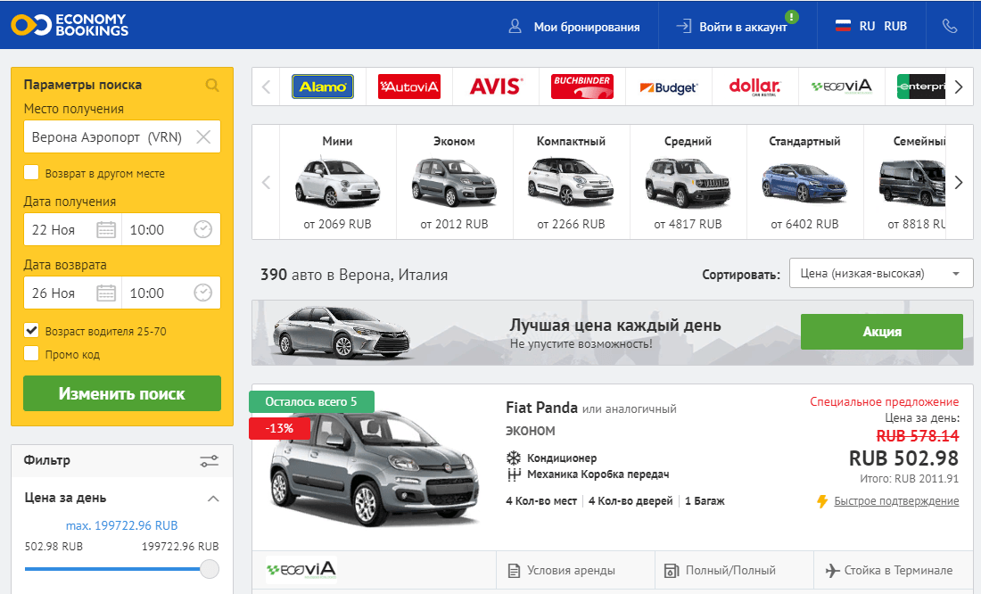The height and width of the screenshot is (594, 981).
Task: Click the green Change search button
Action: point(122,393)
